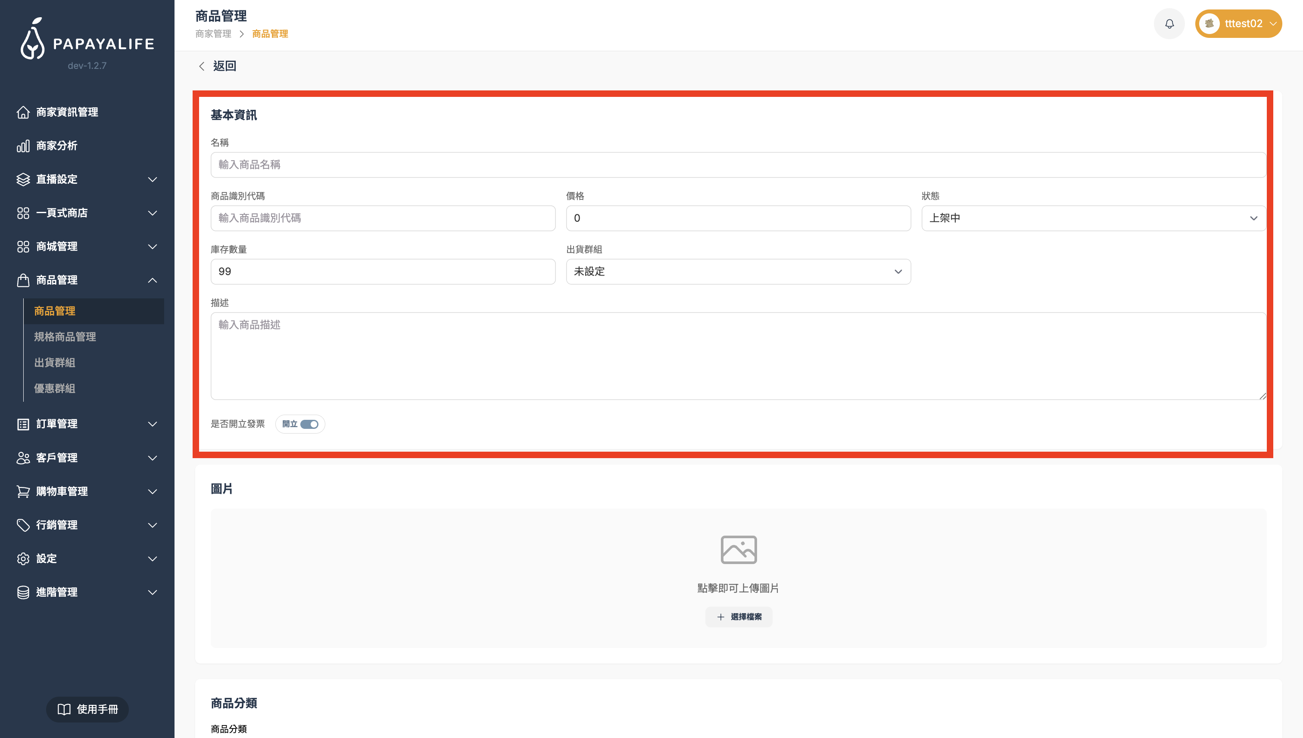This screenshot has width=1303, height=738.
Task: Open the 規格商品管理 submenu item
Action: 65,337
